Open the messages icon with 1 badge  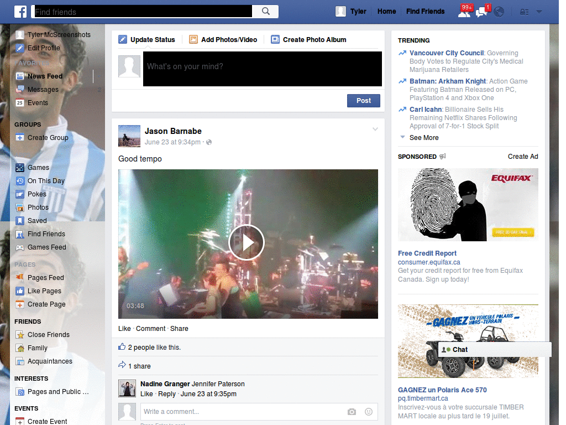tap(482, 12)
